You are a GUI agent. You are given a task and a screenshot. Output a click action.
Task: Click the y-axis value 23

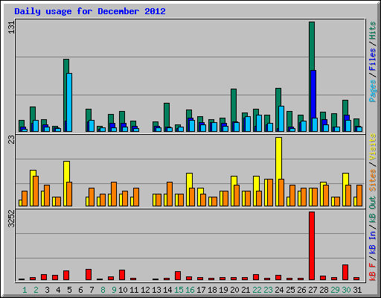coord(11,140)
